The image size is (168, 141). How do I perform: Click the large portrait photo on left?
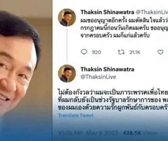click(26, 70)
